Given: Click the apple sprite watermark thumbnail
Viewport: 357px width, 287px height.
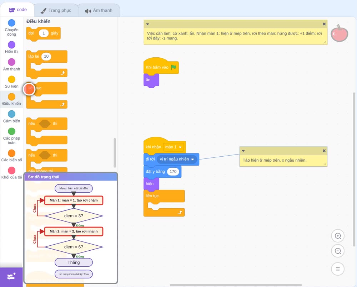Looking at the screenshot, I should click(x=339, y=33).
